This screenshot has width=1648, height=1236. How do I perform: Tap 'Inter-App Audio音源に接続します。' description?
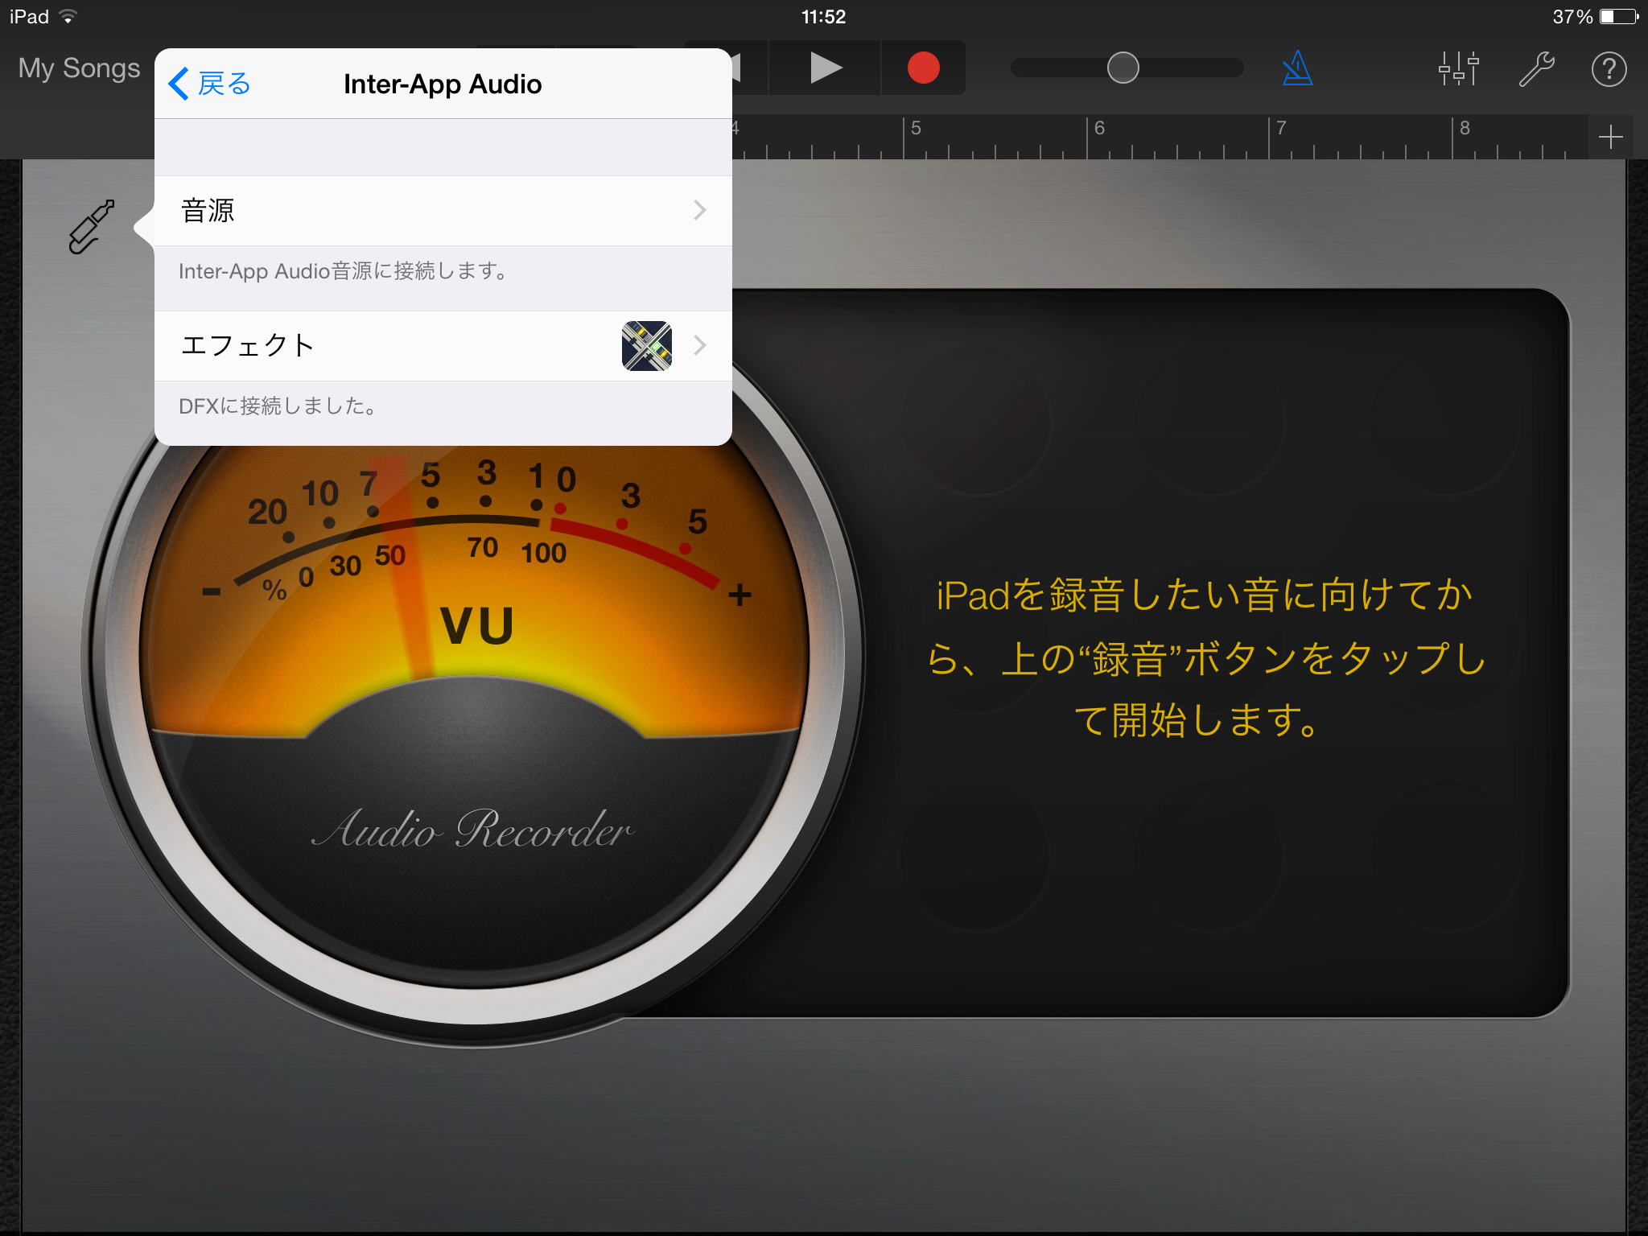[x=343, y=271]
